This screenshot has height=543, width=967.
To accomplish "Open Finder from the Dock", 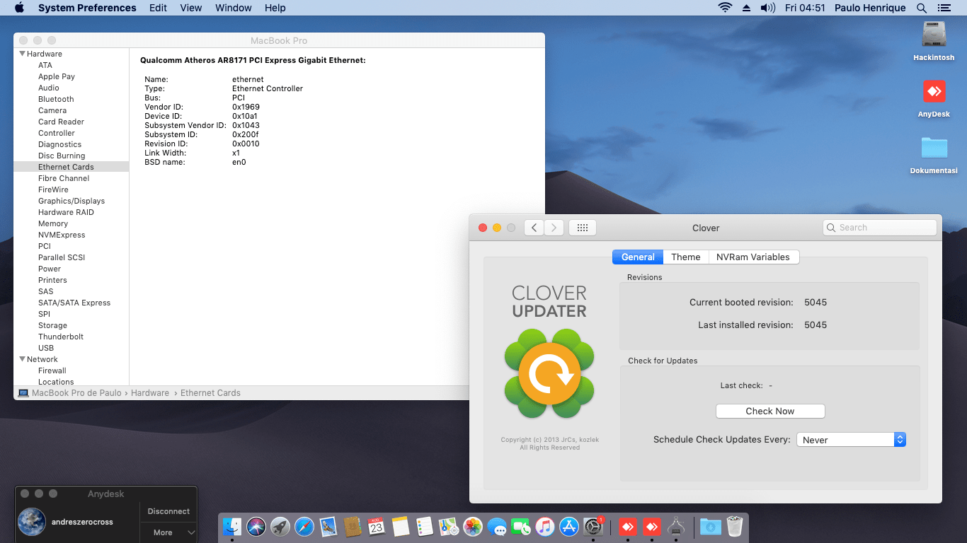I will (232, 526).
